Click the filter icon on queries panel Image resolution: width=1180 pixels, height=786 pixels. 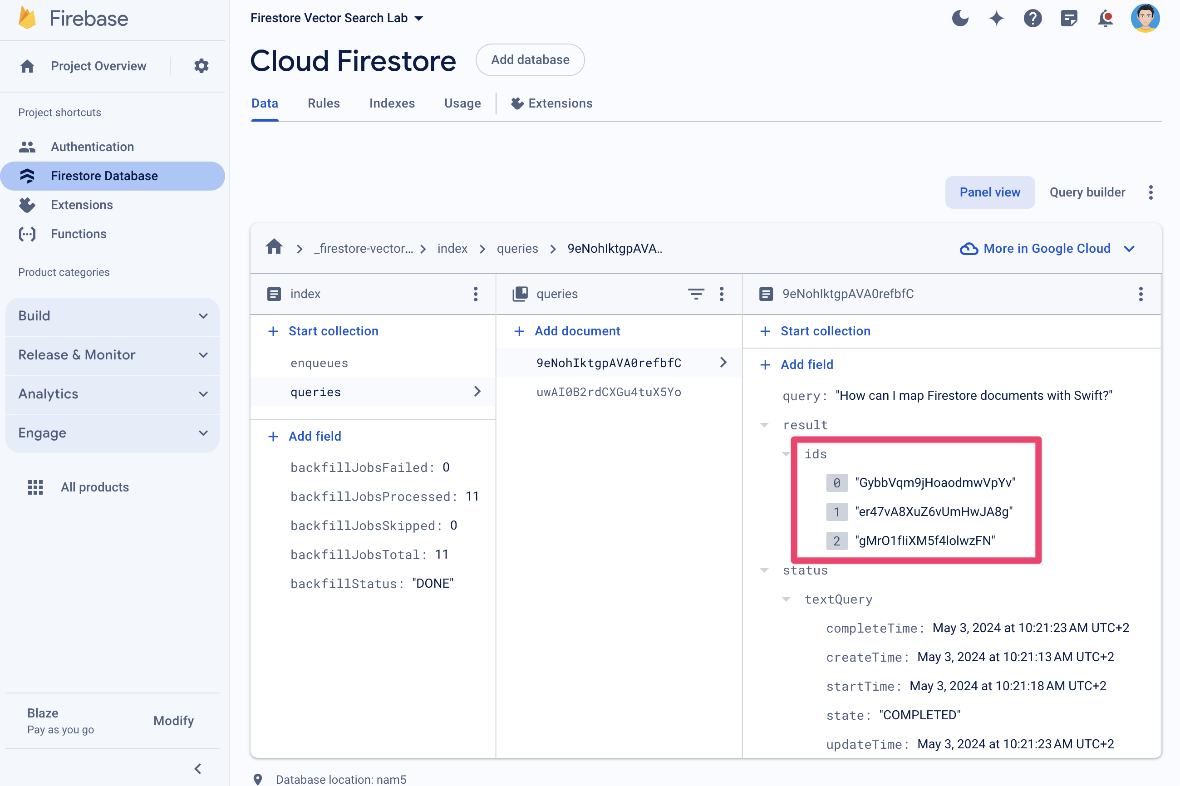point(696,294)
